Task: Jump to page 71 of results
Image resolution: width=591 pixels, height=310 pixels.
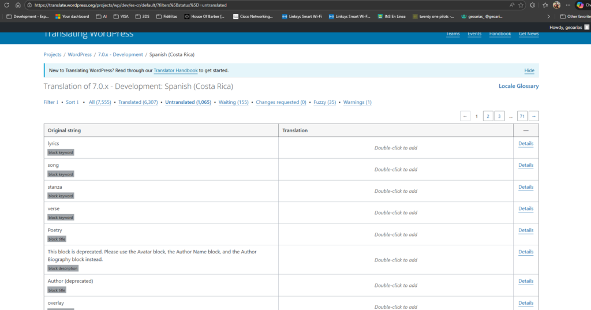Action: point(522,116)
